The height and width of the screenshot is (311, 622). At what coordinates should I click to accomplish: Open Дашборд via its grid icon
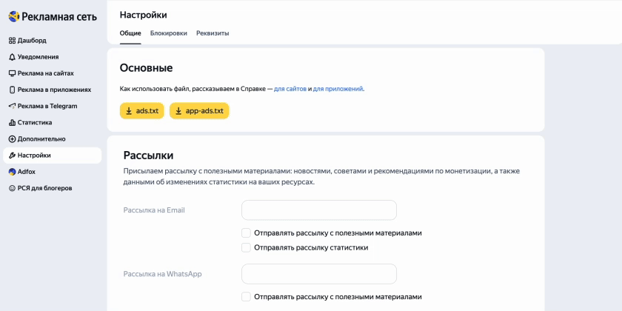(x=12, y=41)
